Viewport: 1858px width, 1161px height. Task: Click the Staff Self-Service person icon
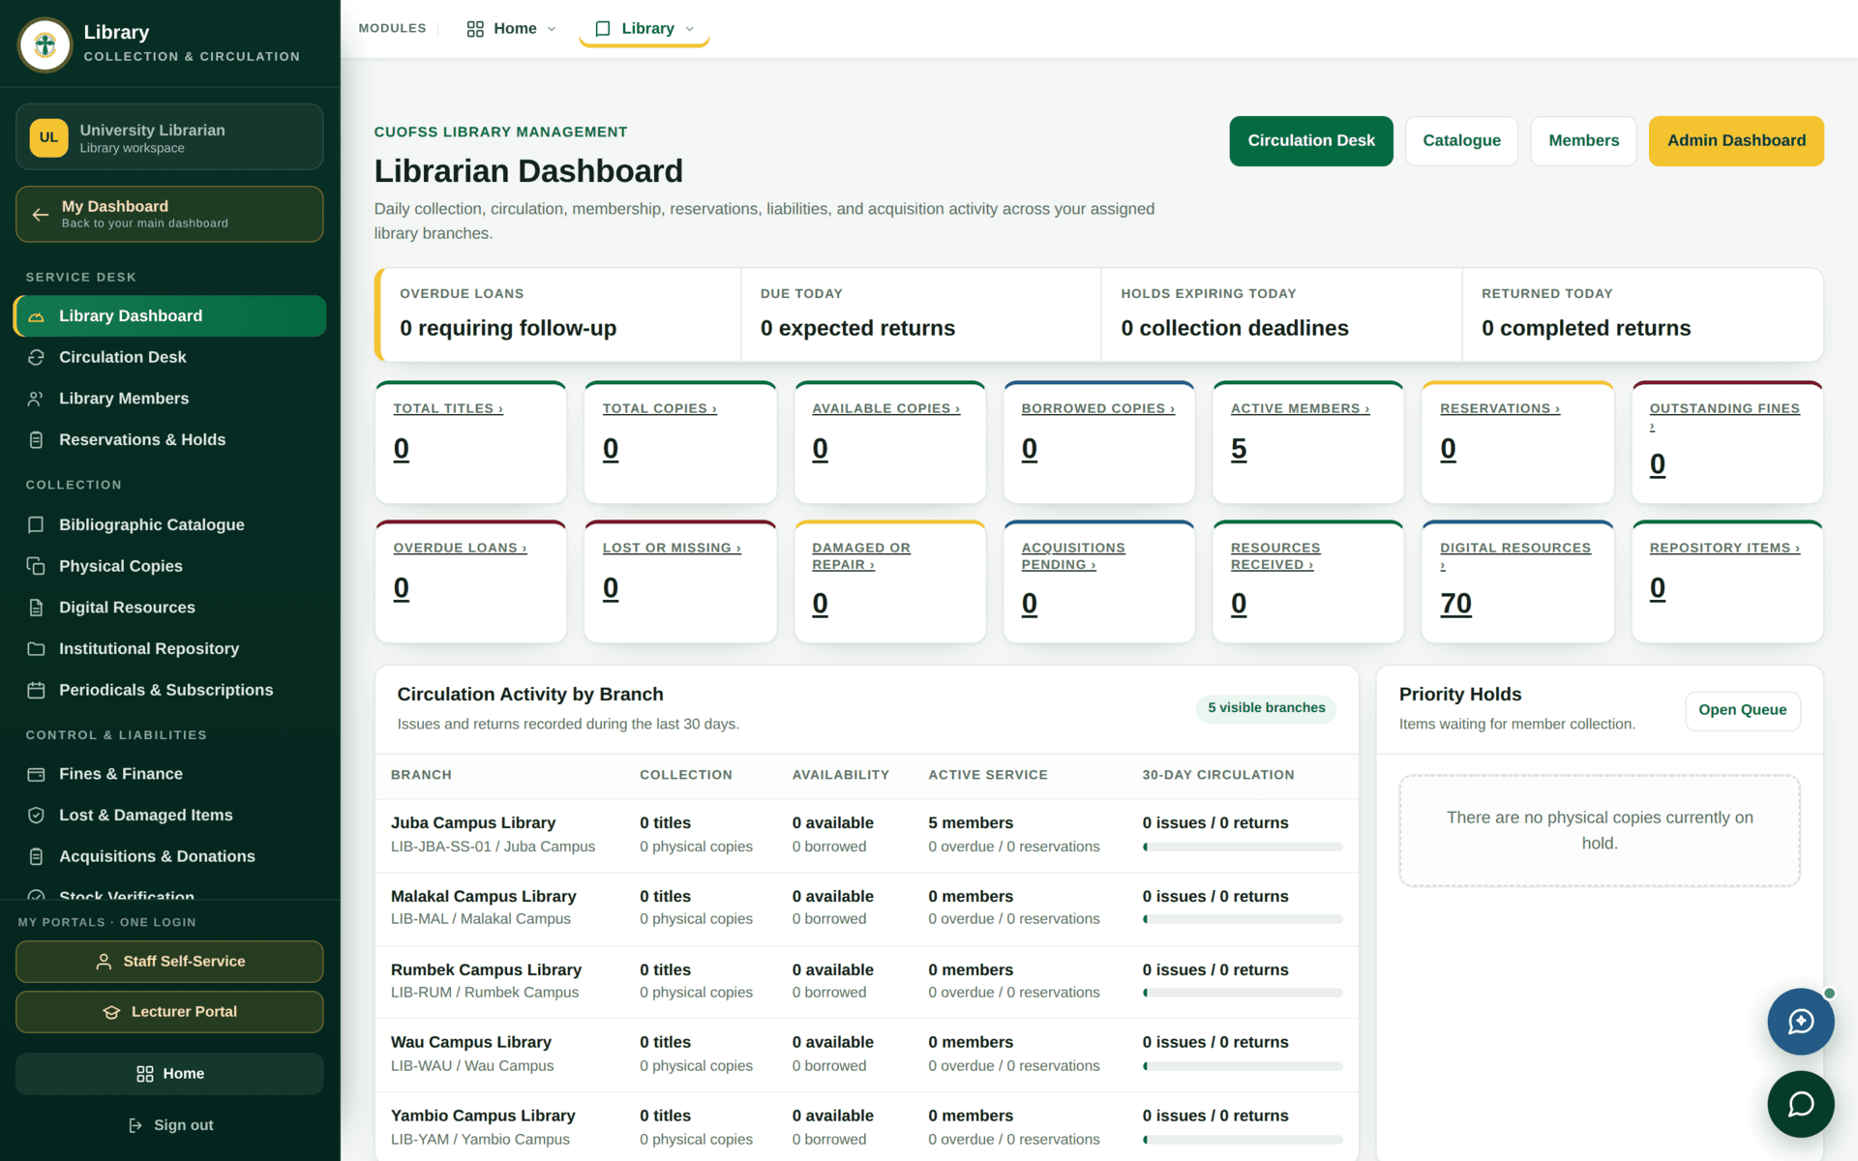point(104,962)
